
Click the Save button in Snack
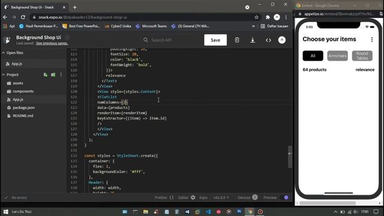pyautogui.click(x=215, y=40)
